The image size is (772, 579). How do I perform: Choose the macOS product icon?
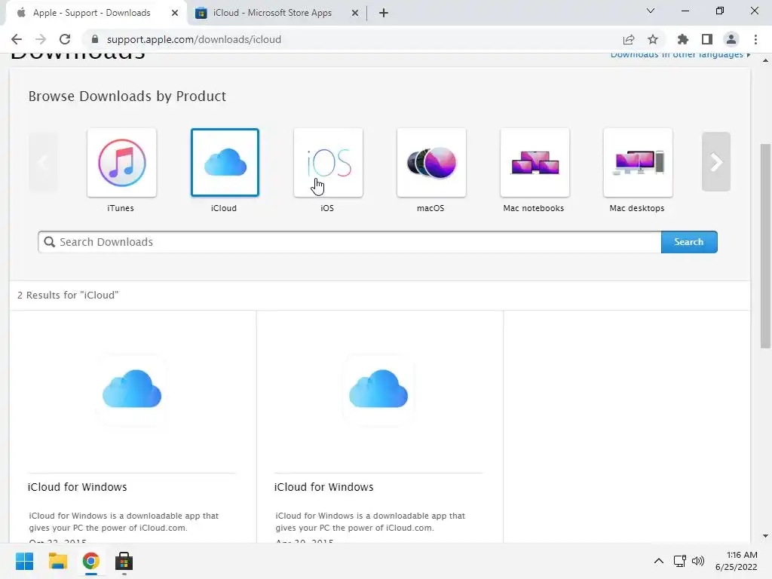tap(431, 163)
